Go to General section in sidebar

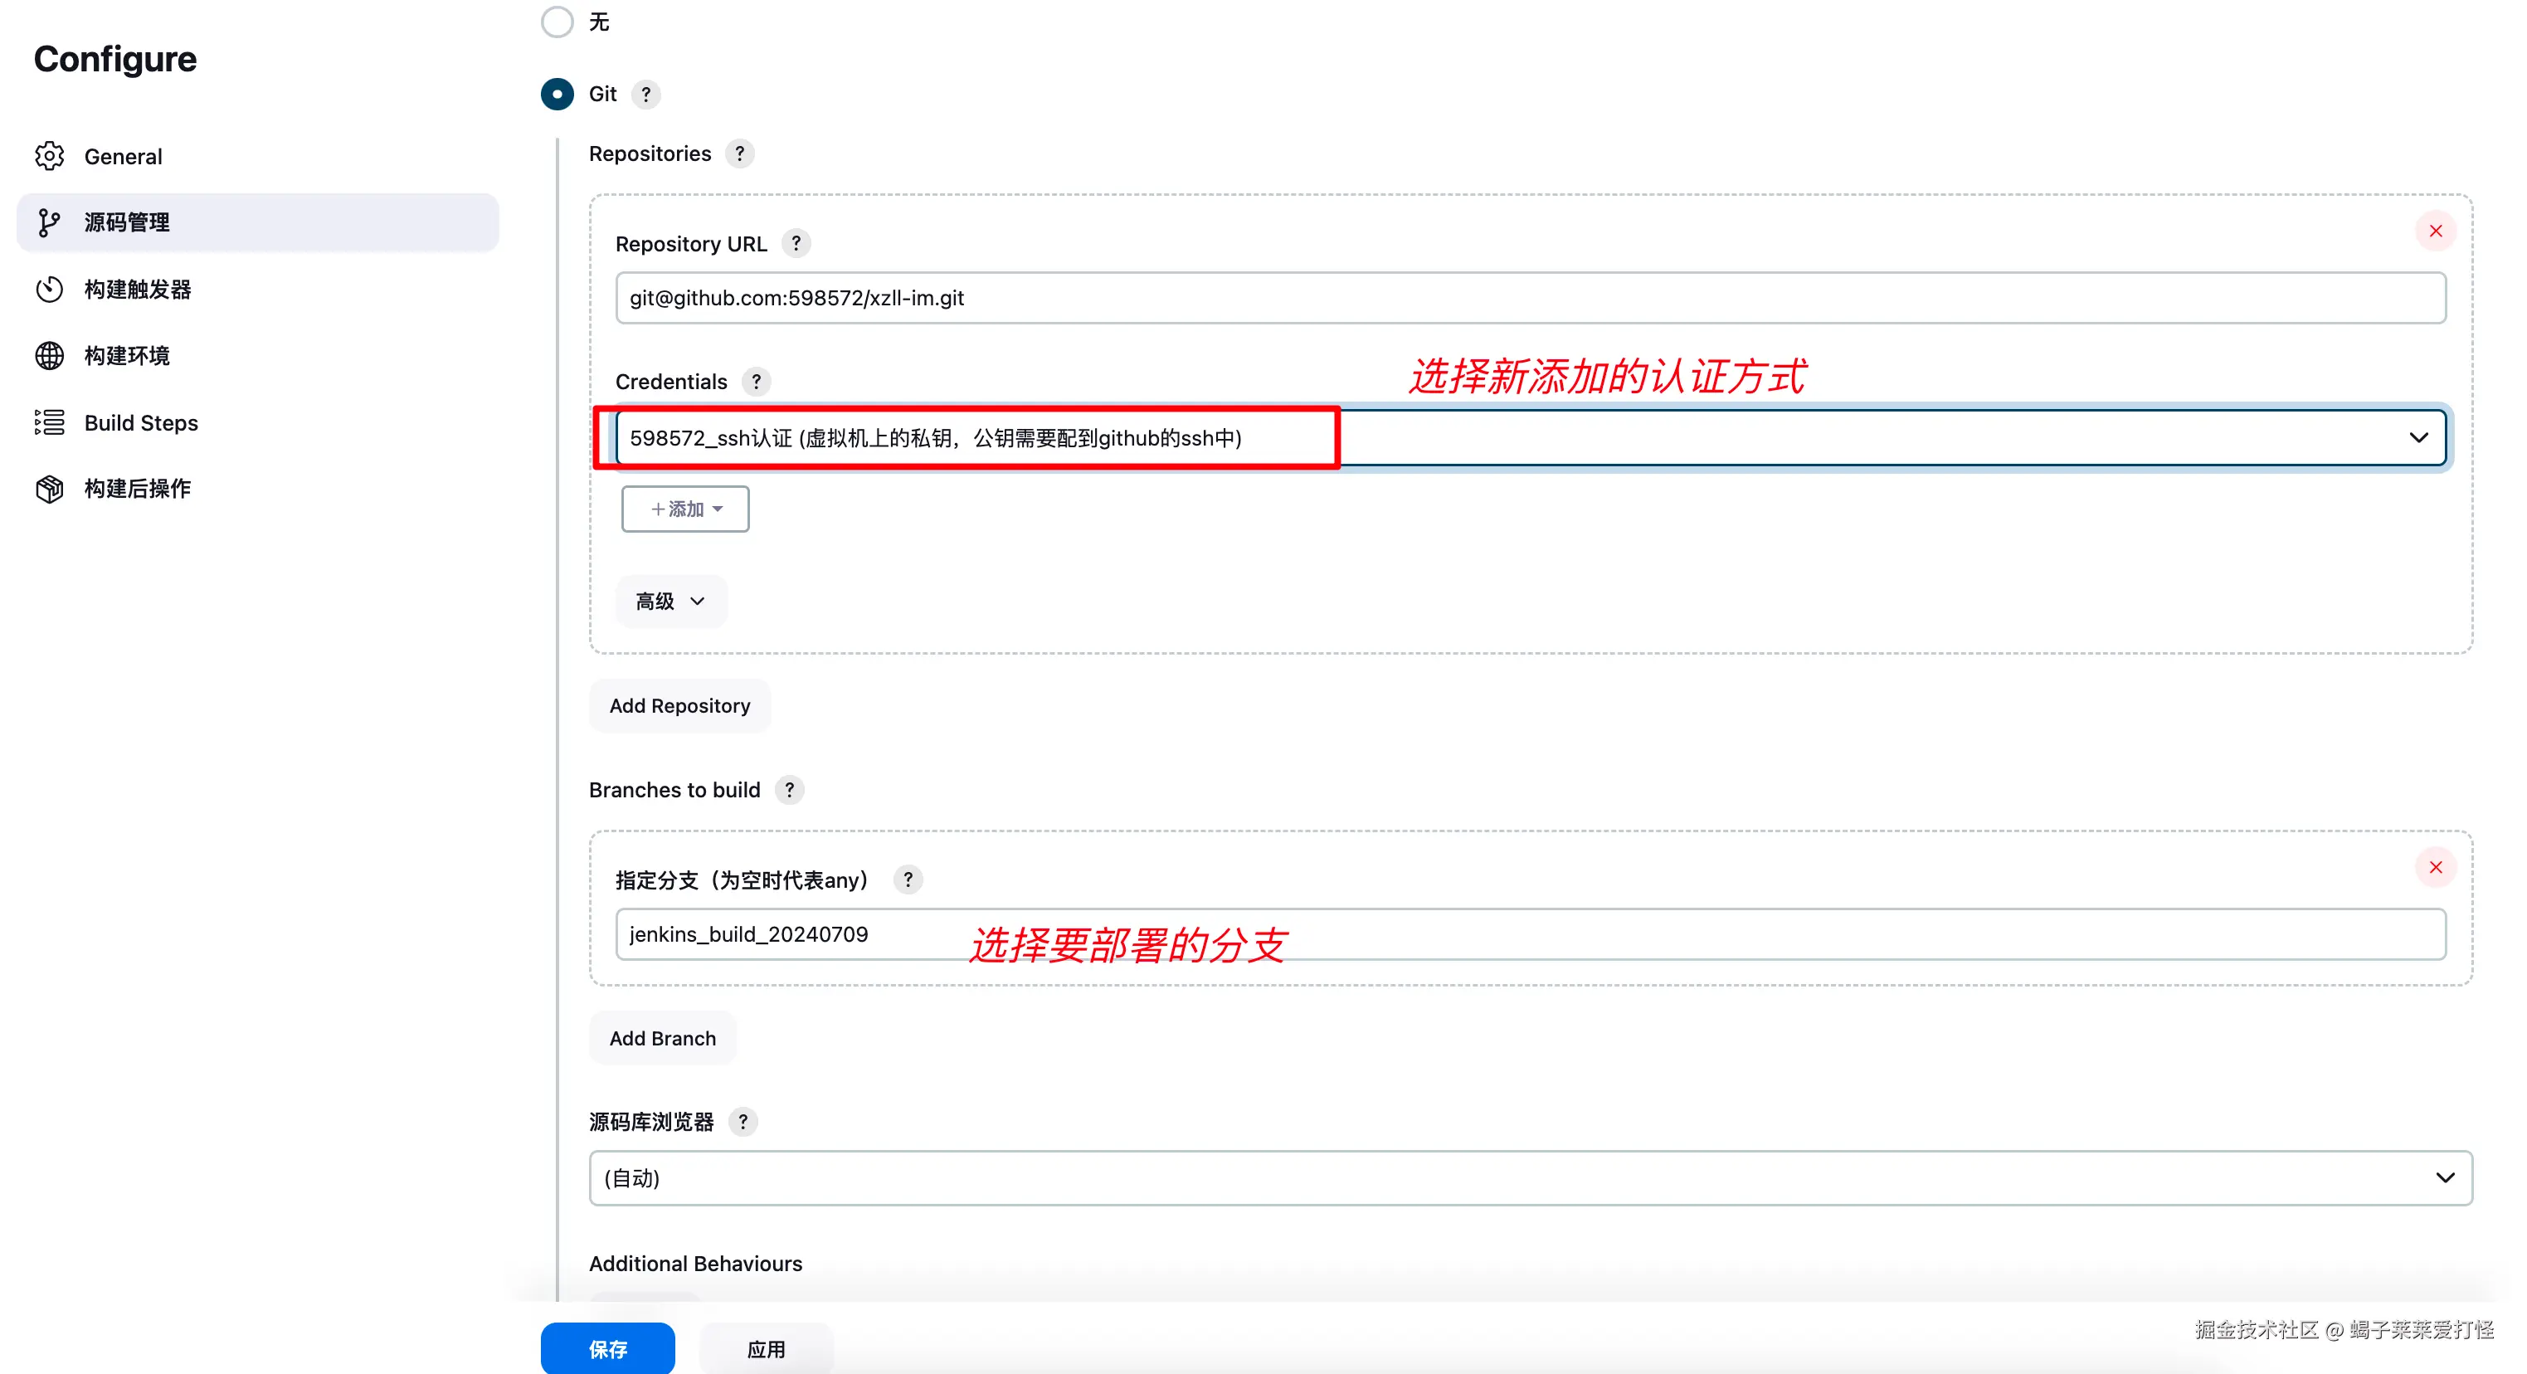[x=123, y=156]
